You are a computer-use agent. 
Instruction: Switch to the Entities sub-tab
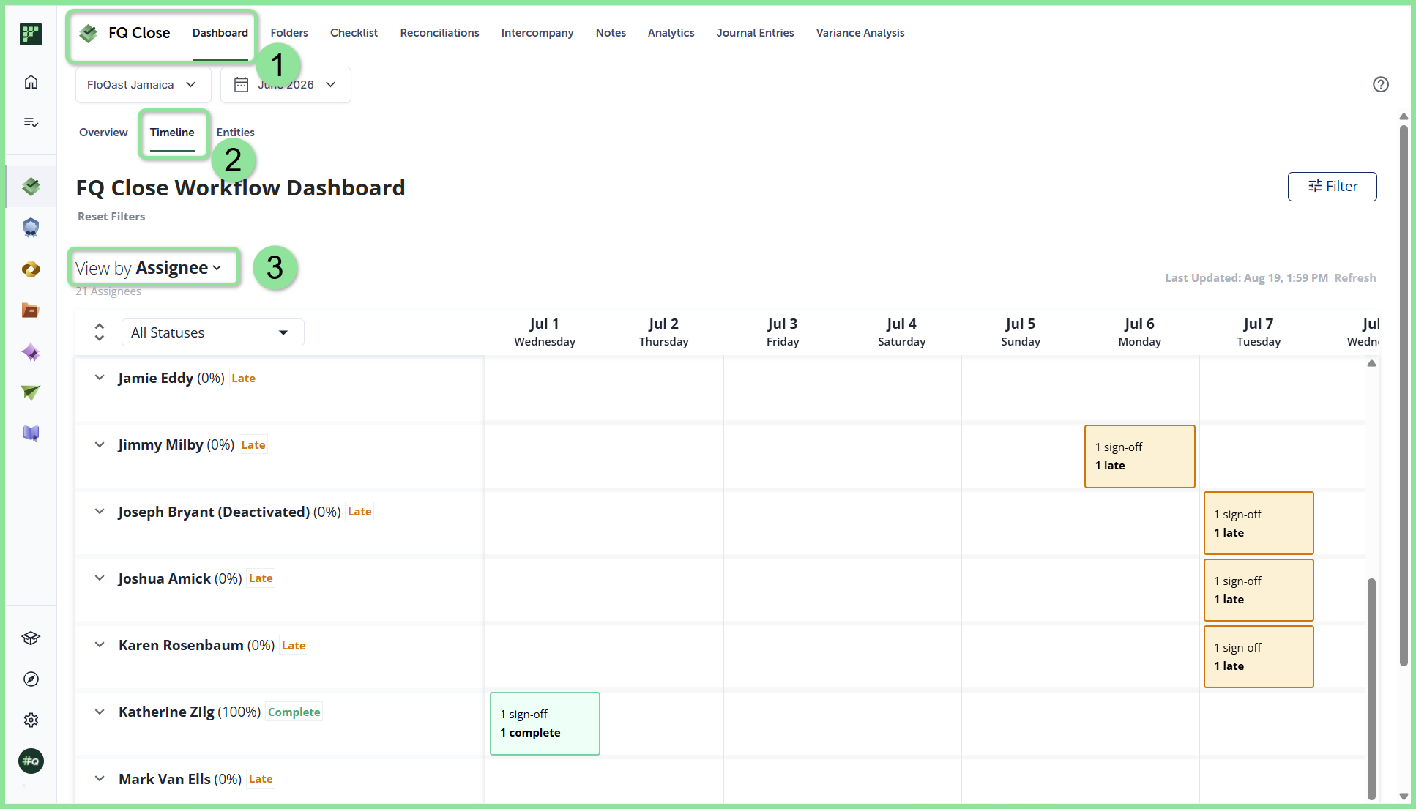[x=236, y=133]
